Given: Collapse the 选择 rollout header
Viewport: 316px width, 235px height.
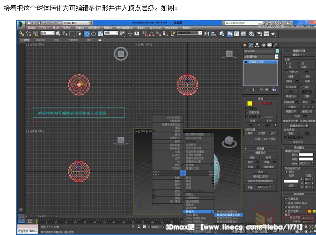Looking at the screenshot, I should (260, 99).
